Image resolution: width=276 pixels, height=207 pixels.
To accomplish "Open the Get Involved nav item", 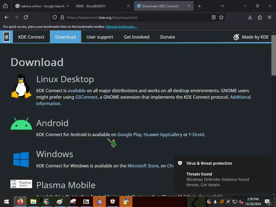I will [x=137, y=37].
